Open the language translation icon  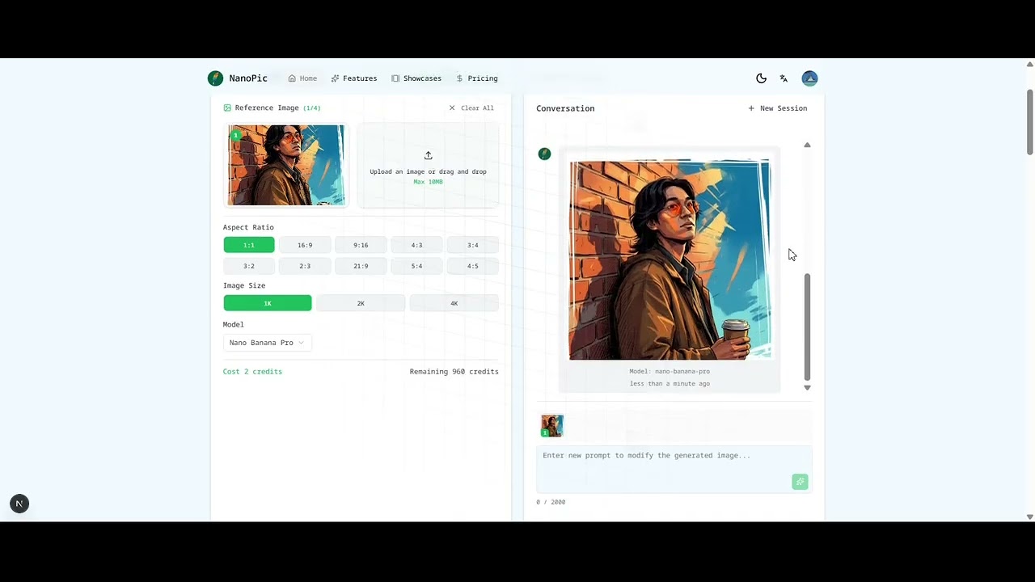tap(784, 78)
